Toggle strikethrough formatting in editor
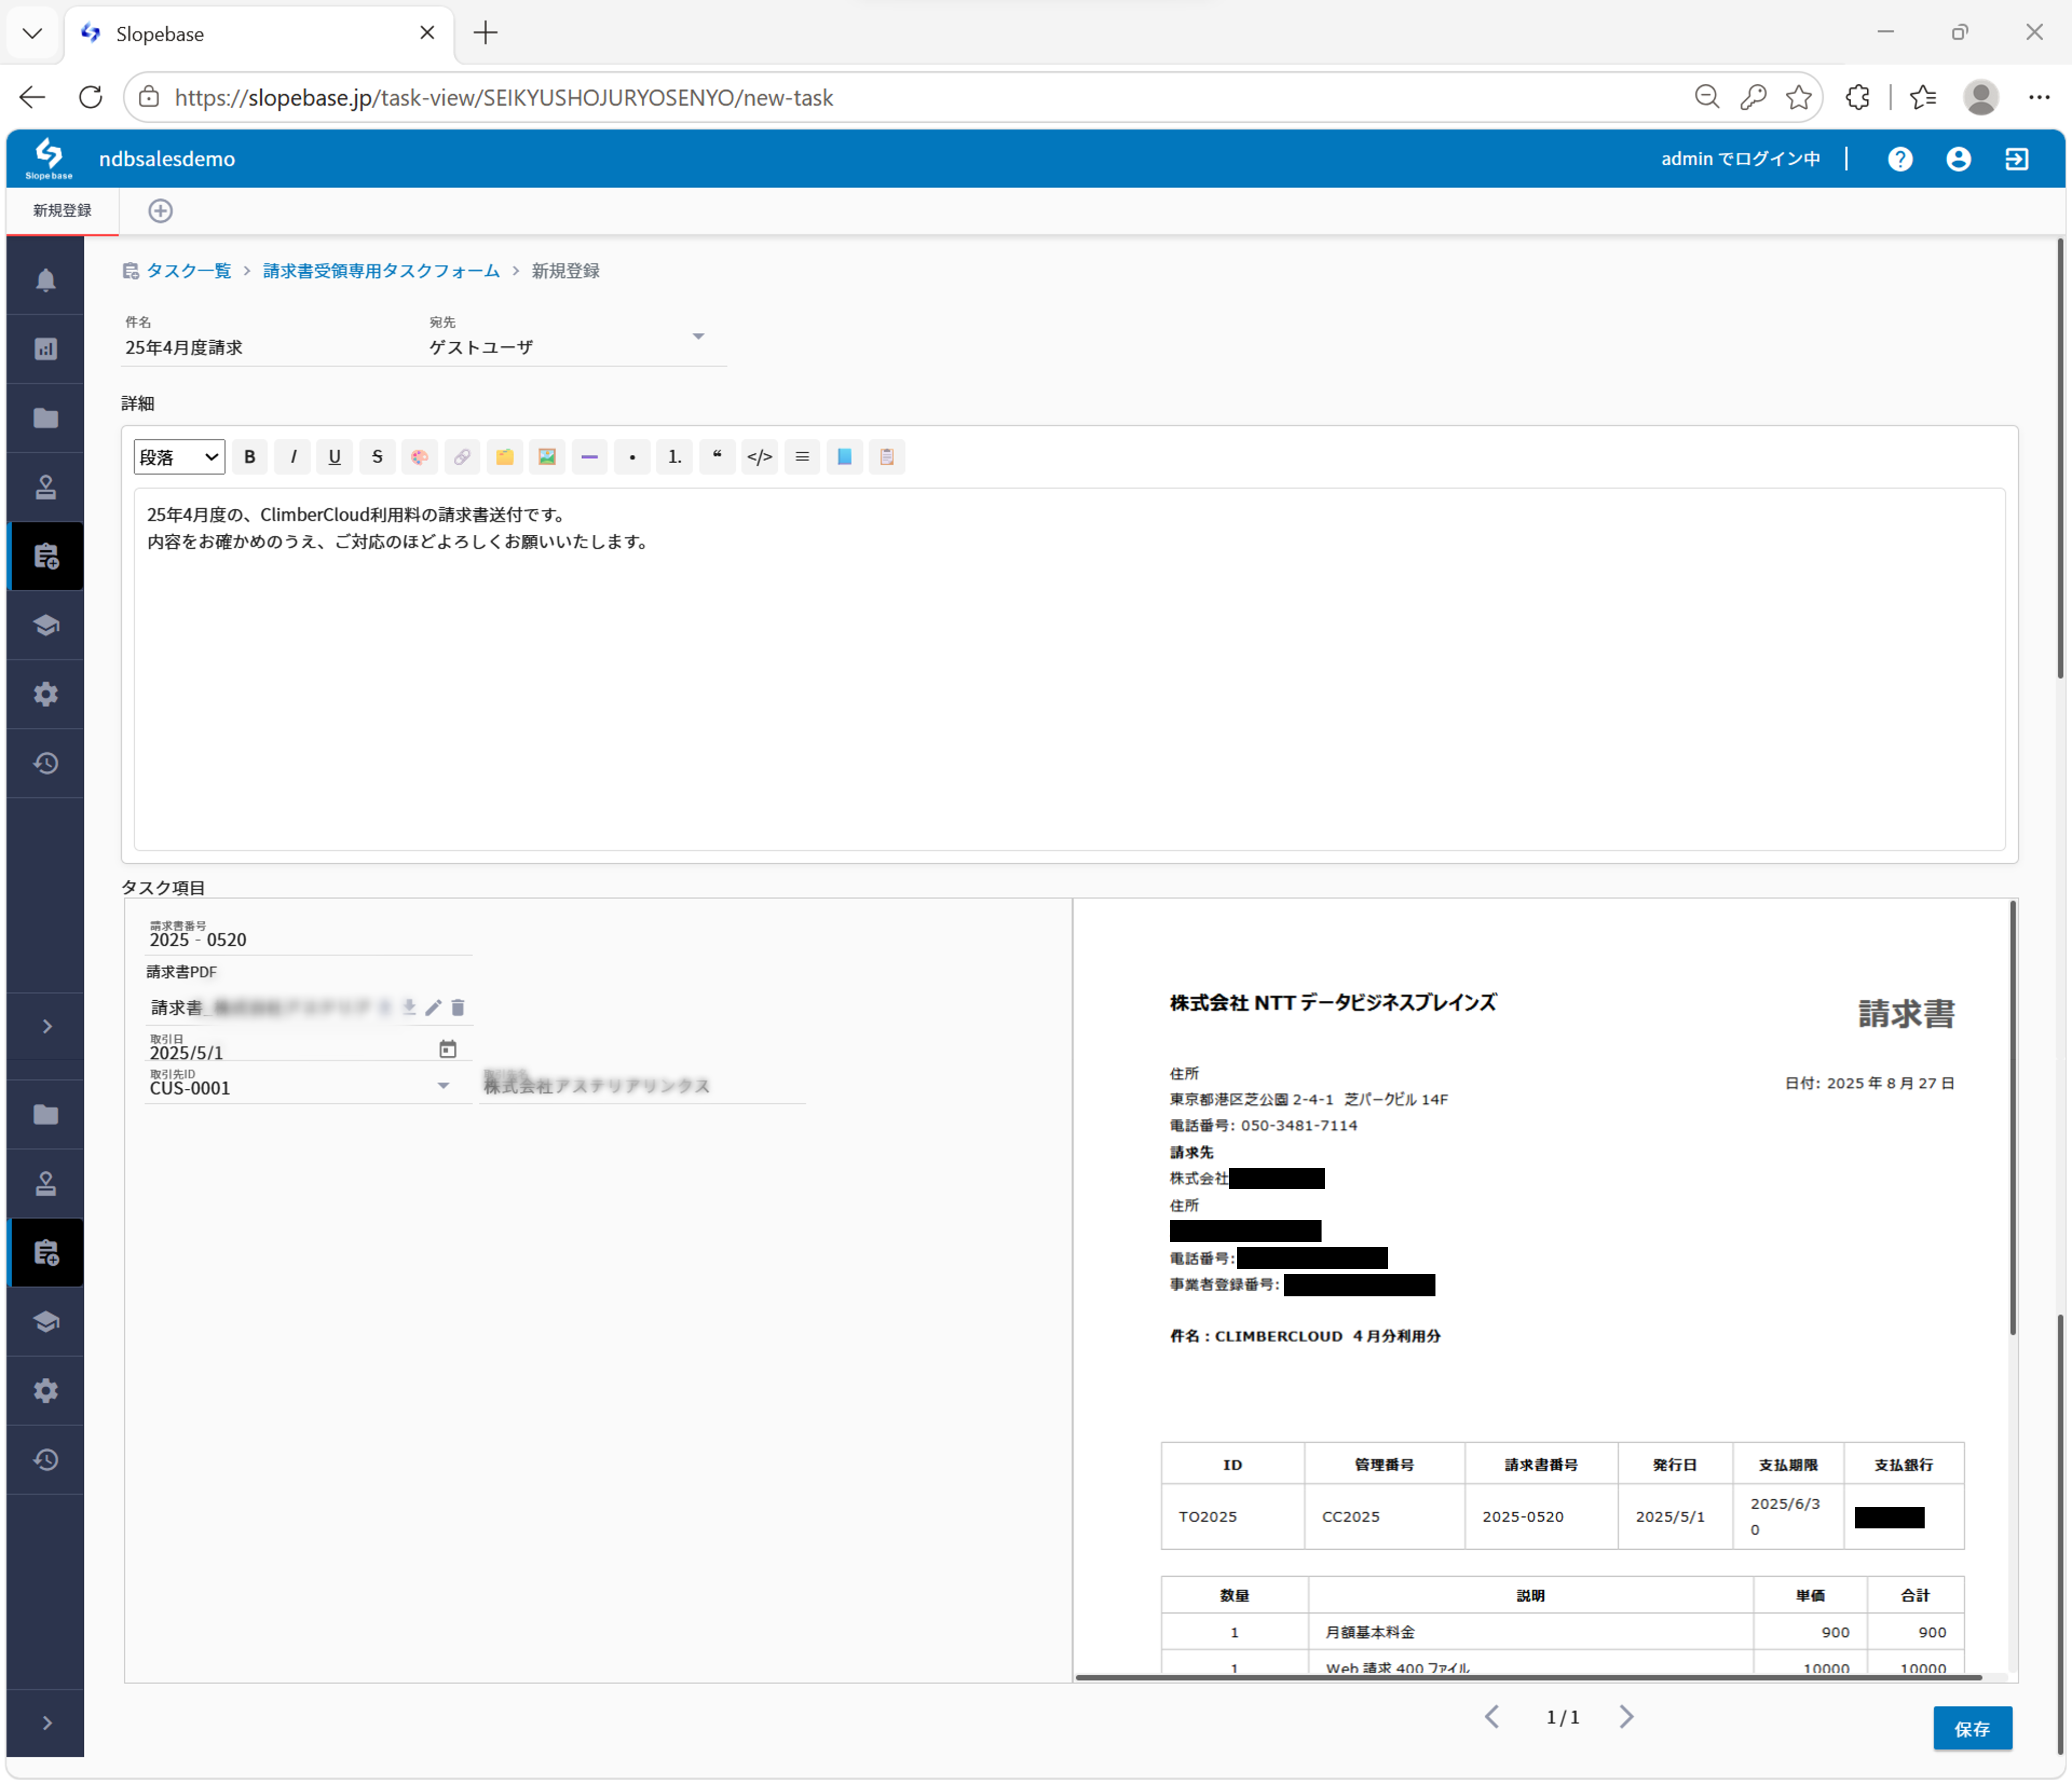 coord(377,457)
